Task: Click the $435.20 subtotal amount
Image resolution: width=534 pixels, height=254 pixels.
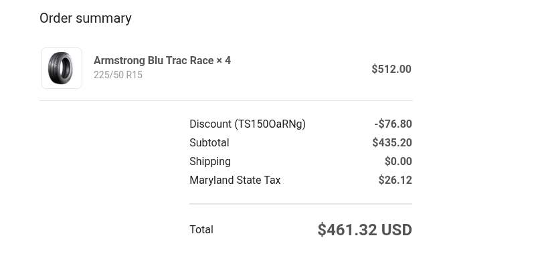Action: tap(392, 142)
